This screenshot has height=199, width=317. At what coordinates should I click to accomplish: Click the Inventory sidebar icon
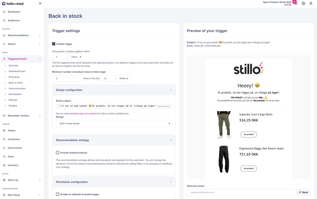[x=4, y=165]
